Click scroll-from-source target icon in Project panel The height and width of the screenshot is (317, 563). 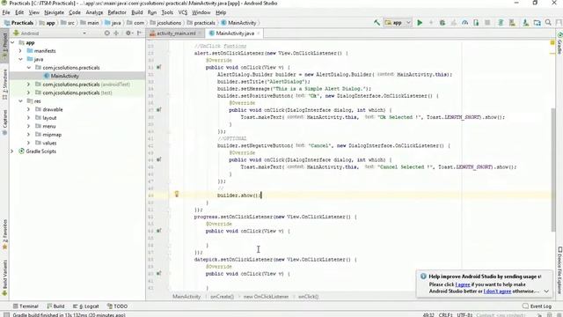point(107,33)
